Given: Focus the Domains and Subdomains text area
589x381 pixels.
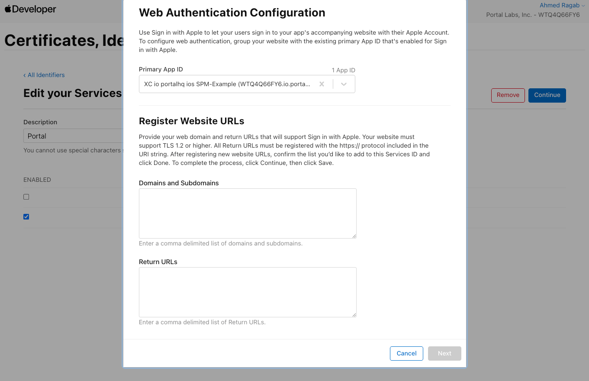Looking at the screenshot, I should coord(248,213).
